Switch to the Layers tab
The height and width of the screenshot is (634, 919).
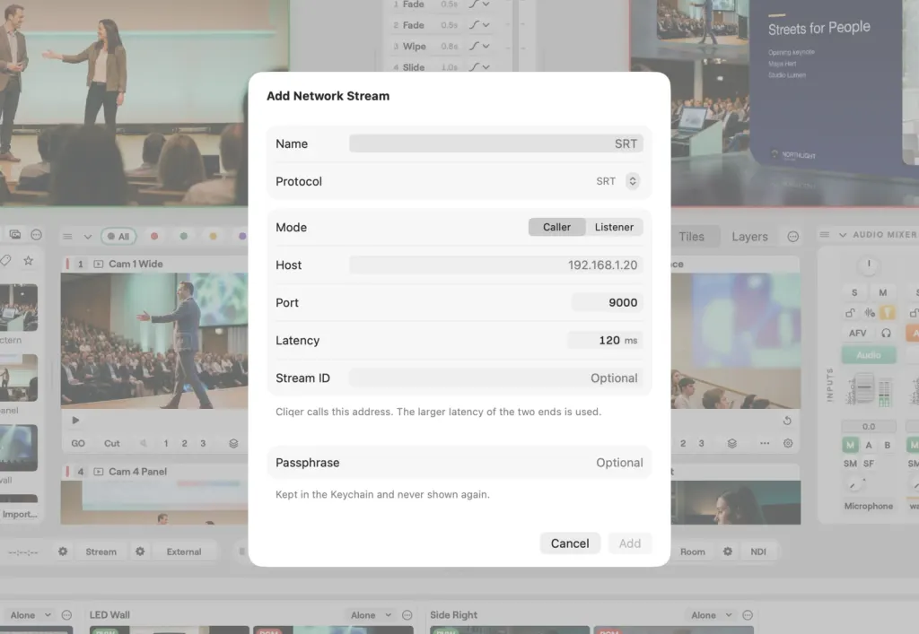[749, 237]
